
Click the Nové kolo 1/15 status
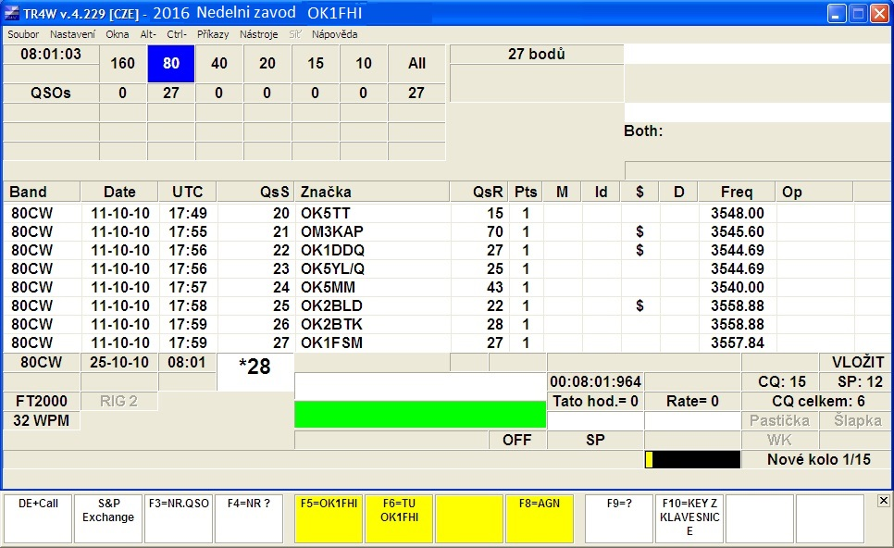tap(818, 460)
